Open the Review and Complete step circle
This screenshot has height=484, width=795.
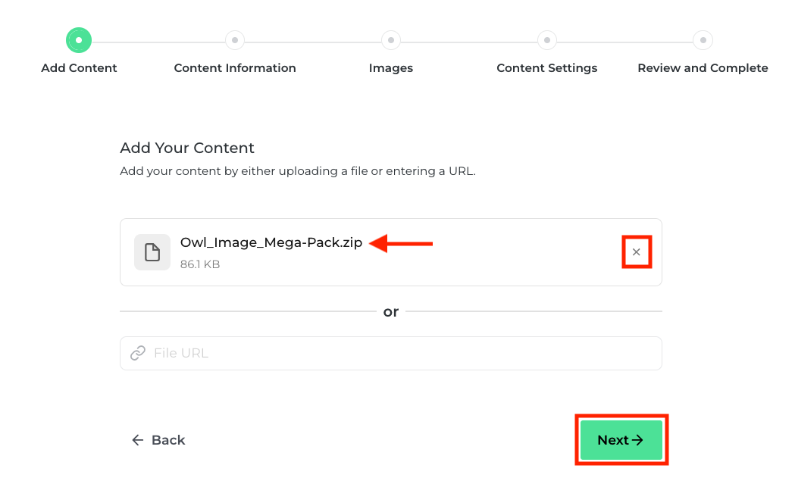click(703, 40)
